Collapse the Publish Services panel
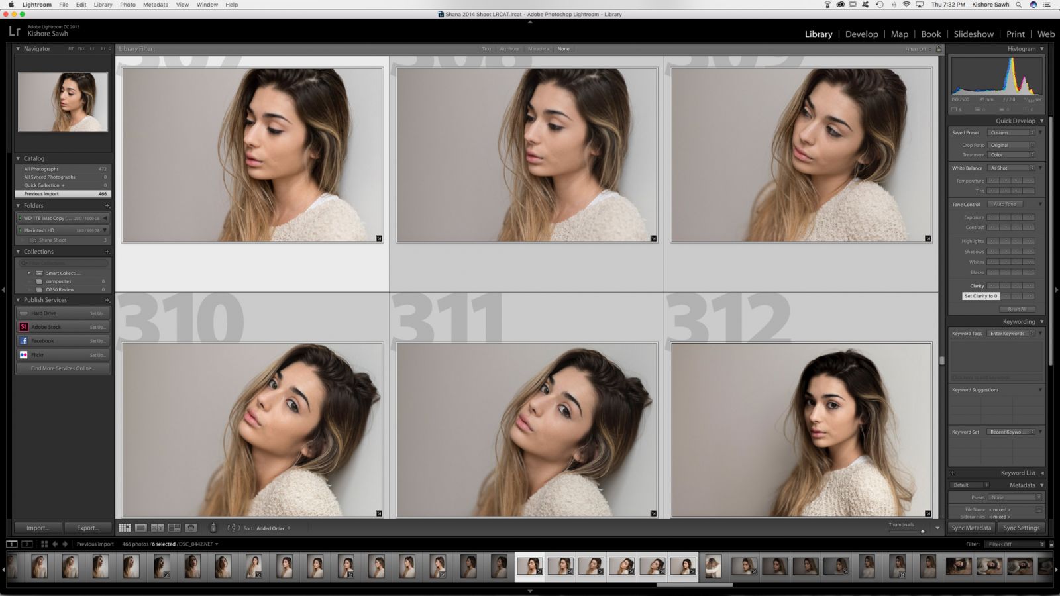Viewport: 1060px width, 596px height. pyautogui.click(x=18, y=300)
